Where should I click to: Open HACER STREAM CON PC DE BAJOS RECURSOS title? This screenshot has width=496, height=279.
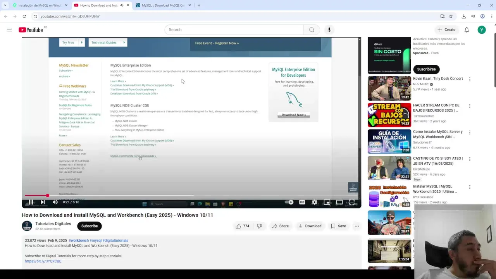click(436, 108)
